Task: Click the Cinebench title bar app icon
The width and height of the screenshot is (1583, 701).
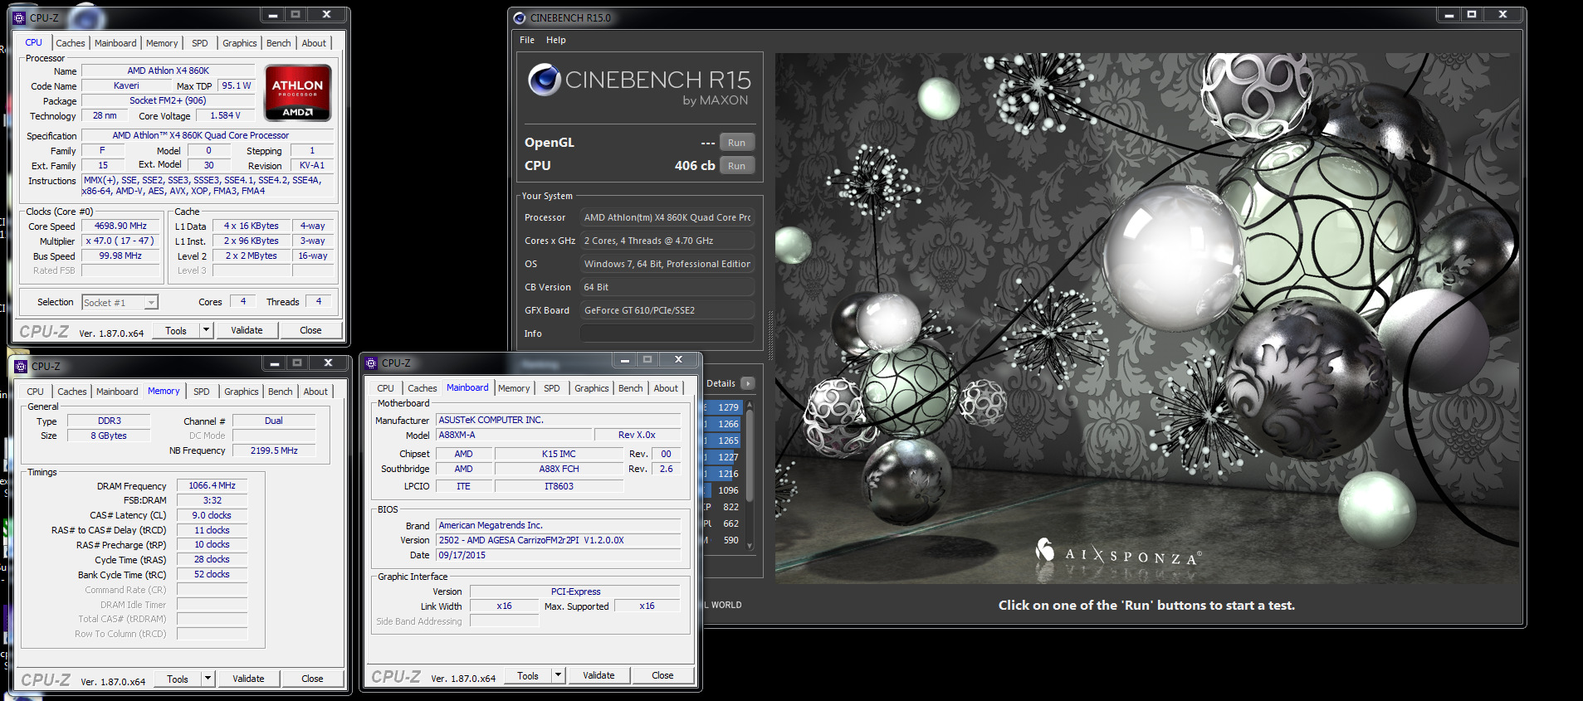Action: pos(520,17)
